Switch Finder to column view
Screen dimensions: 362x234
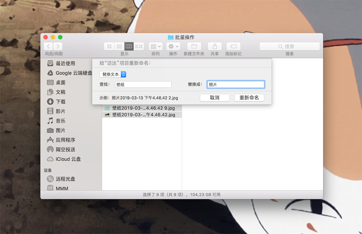(x=129, y=46)
